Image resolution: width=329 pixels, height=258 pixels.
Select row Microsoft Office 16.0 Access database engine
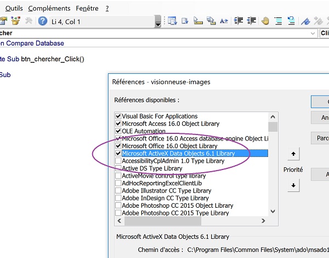point(195,138)
